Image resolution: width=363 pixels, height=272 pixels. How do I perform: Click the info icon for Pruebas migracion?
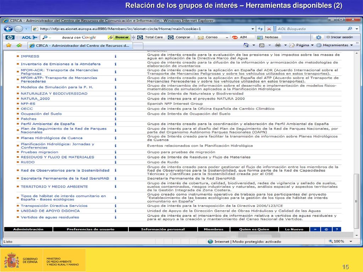point(115,152)
